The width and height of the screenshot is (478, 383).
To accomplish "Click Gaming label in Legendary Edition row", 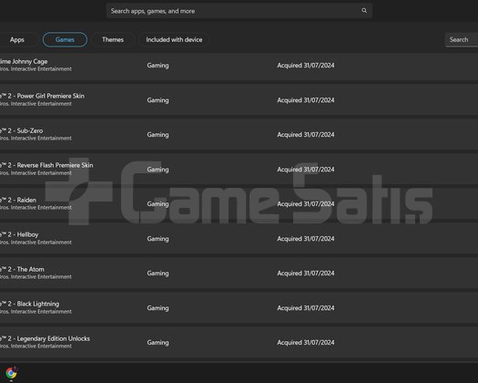I will point(158,343).
